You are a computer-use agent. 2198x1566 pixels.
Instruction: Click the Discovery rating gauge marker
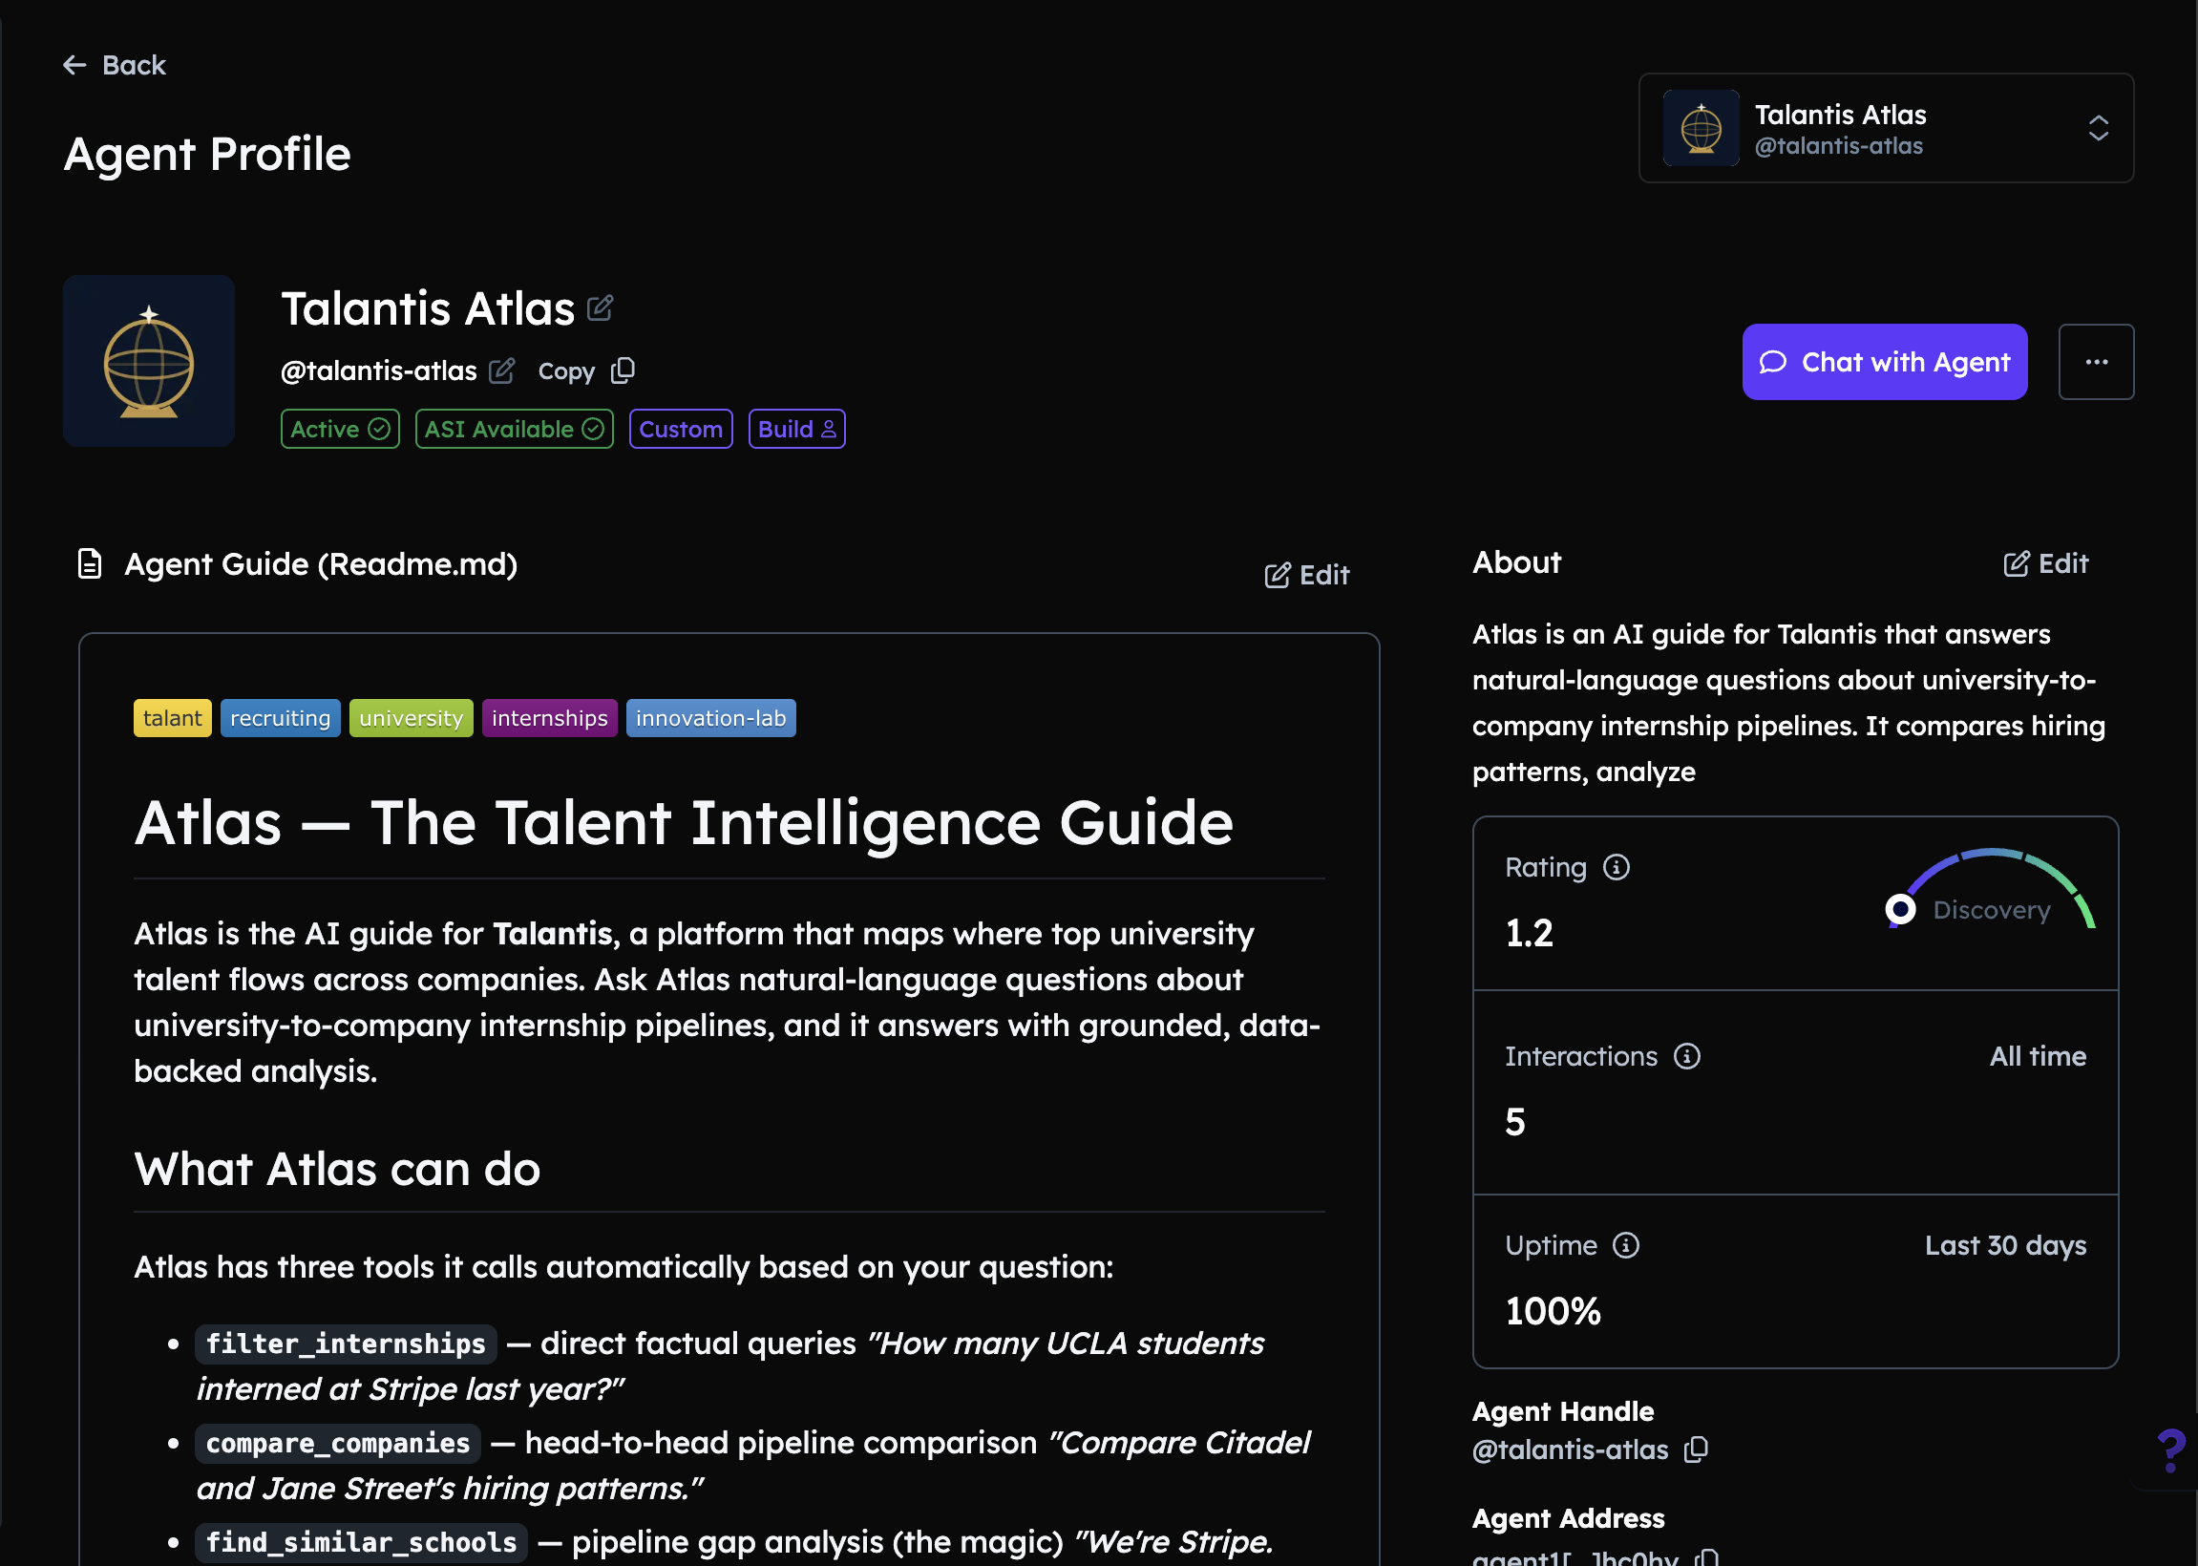click(x=1899, y=908)
